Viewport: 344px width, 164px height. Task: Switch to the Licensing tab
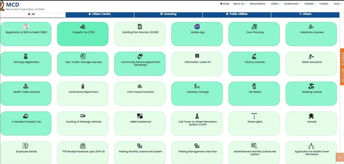point(168,14)
